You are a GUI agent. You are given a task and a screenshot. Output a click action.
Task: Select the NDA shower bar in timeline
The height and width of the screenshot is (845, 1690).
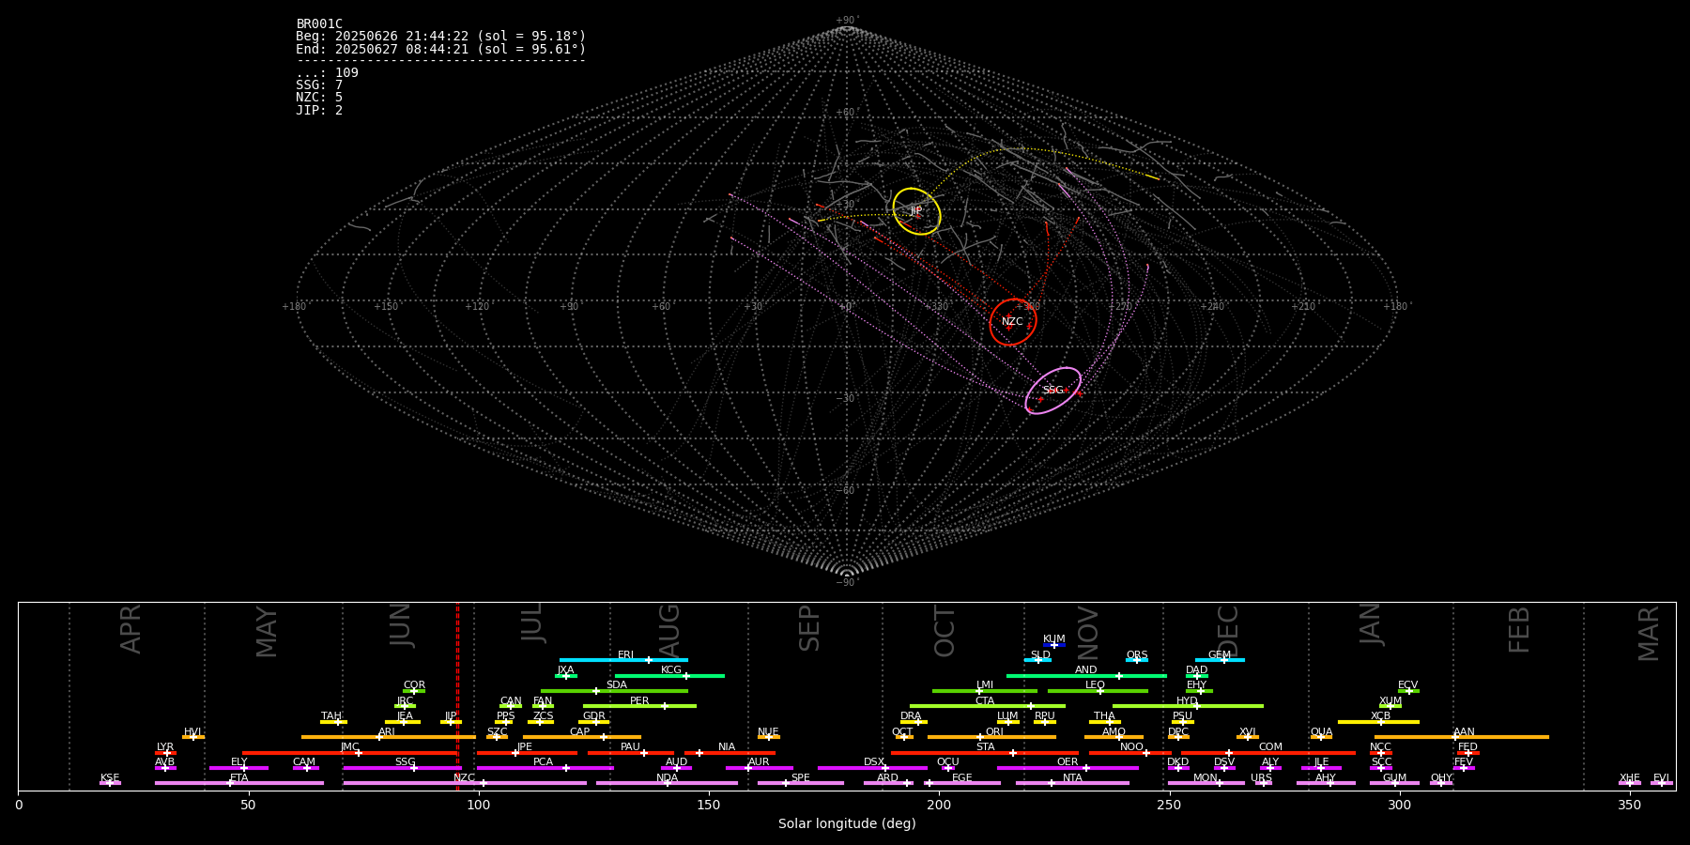pyautogui.click(x=667, y=783)
